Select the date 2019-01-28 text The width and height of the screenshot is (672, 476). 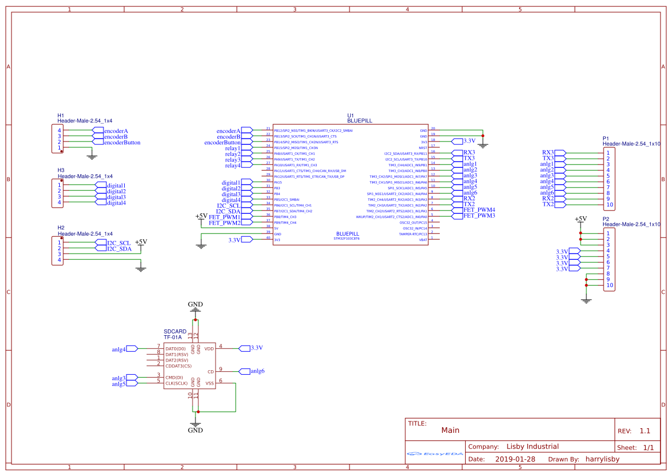(x=514, y=459)
